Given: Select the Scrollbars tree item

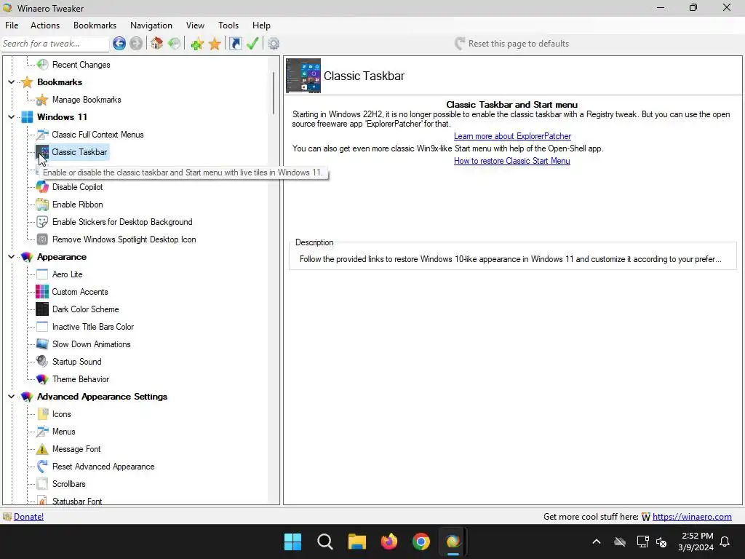Looking at the screenshot, I should point(69,484).
